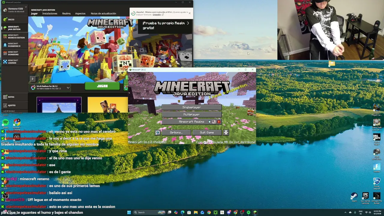Open the accessibility settings icon
384x216 pixels.
pos(226,133)
